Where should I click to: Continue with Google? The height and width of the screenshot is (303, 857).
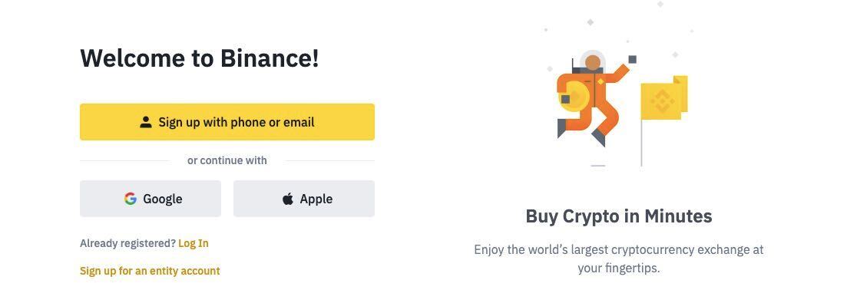(x=151, y=199)
